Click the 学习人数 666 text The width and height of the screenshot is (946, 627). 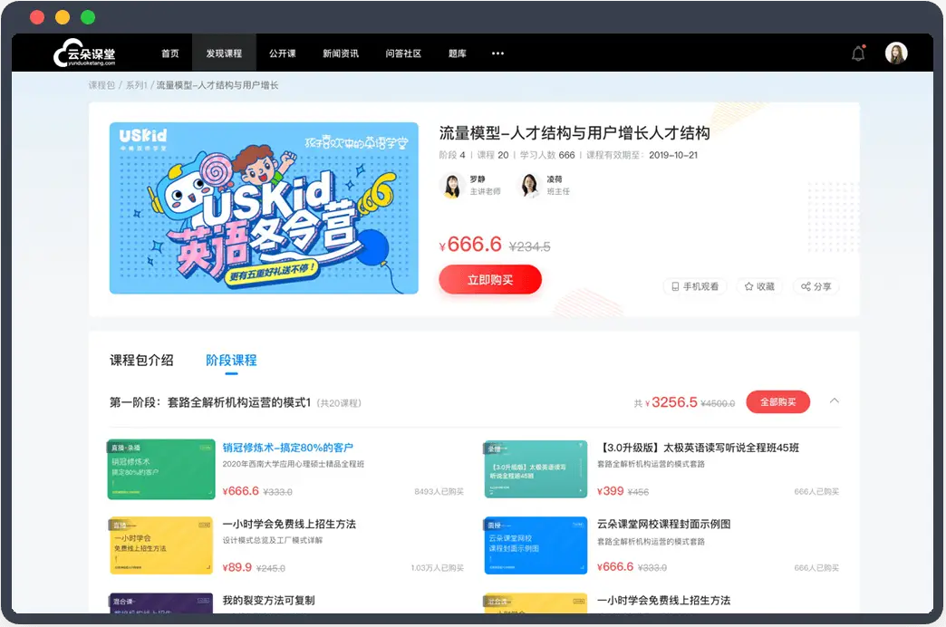[547, 155]
